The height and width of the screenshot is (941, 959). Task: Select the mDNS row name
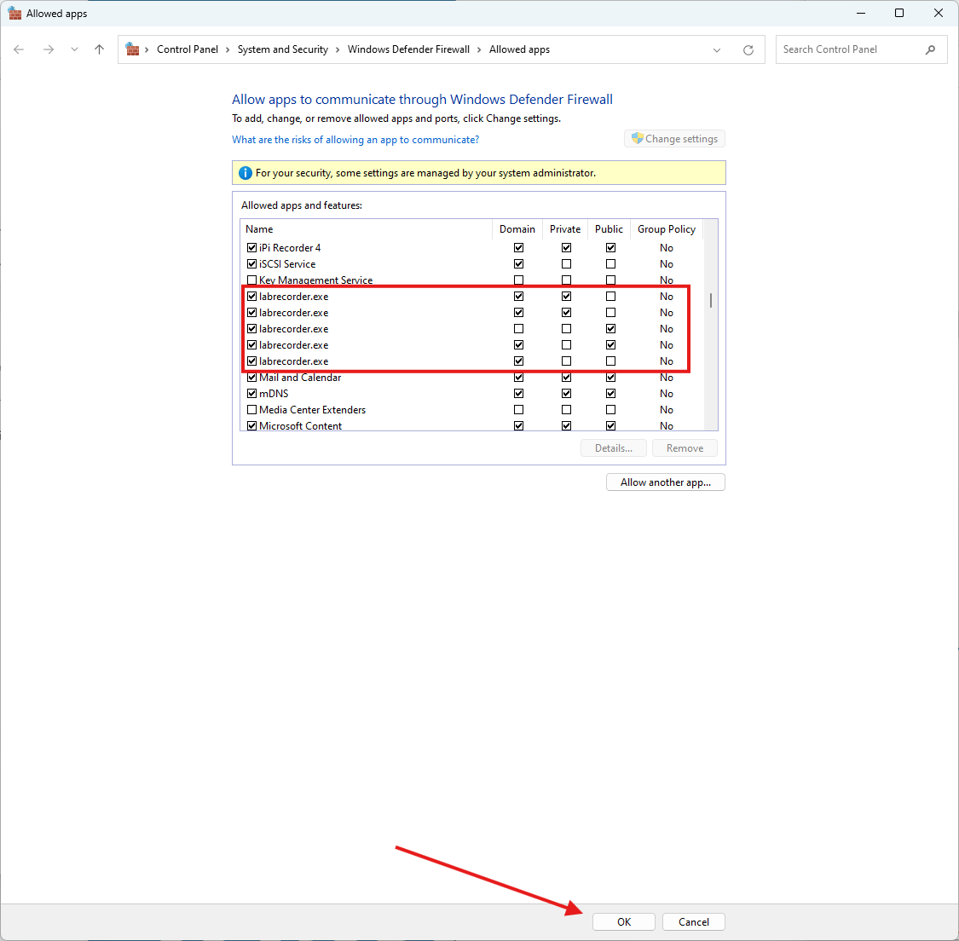click(x=274, y=394)
